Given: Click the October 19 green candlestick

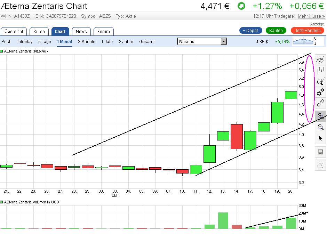Looking at the screenshot, I should [277, 112].
